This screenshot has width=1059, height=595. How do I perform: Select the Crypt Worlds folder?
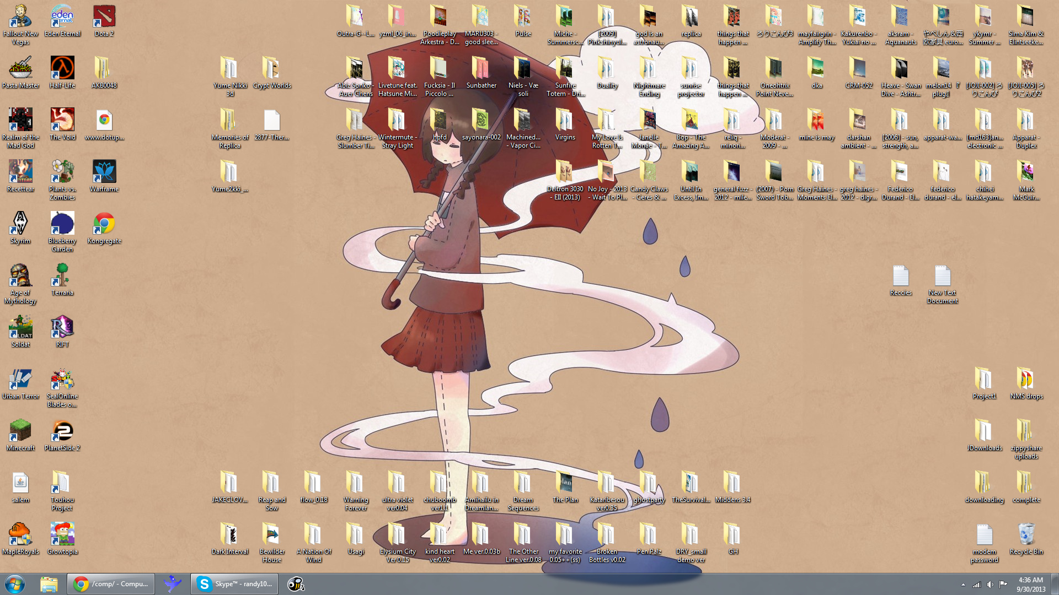click(272, 73)
